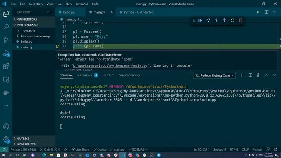Screen dimensions: 281x158
Task: Open the Selection menu
Action: (36, 4)
